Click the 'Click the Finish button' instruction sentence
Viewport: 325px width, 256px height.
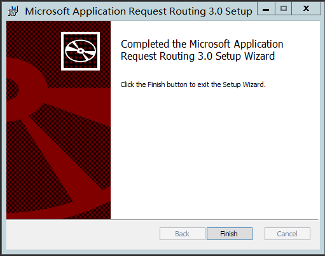click(193, 84)
